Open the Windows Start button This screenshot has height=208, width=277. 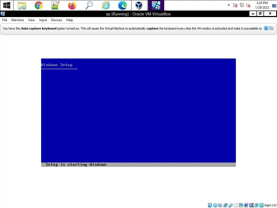pos(7,5)
